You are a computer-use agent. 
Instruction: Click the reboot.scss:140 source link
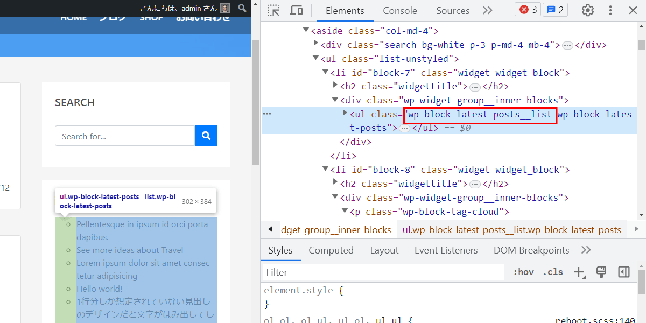point(595,320)
